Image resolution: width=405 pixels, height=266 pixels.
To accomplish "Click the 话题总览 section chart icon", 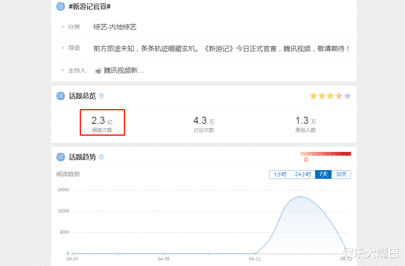I will coord(61,96).
